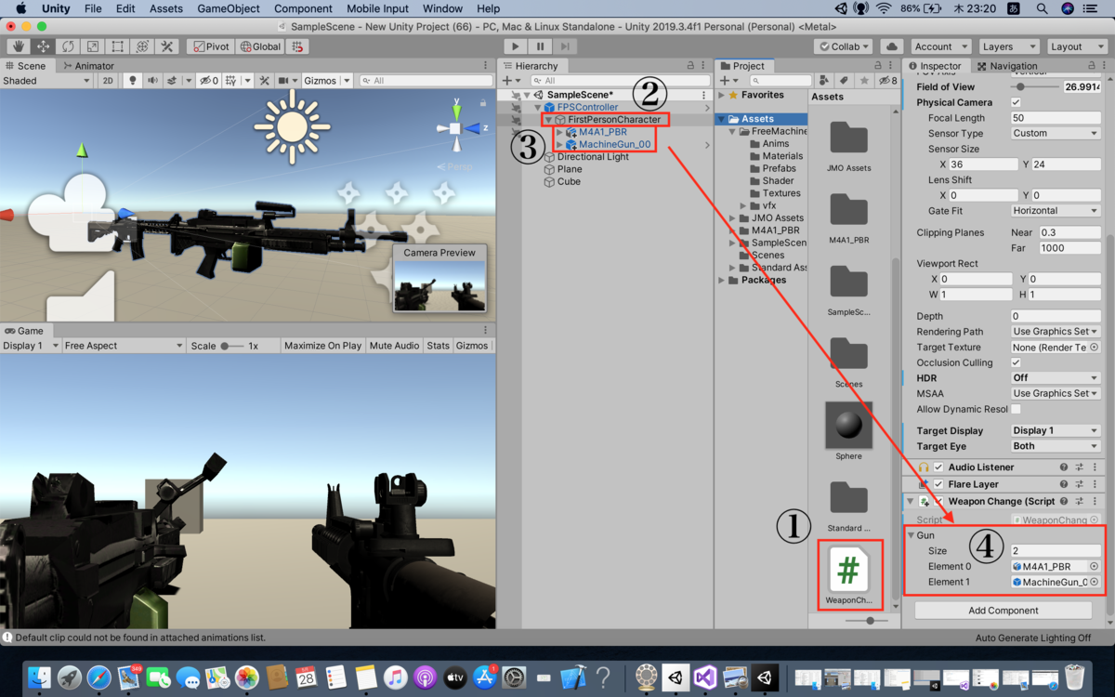Save search star icon in Project
1115x697 pixels.
[x=862, y=81]
